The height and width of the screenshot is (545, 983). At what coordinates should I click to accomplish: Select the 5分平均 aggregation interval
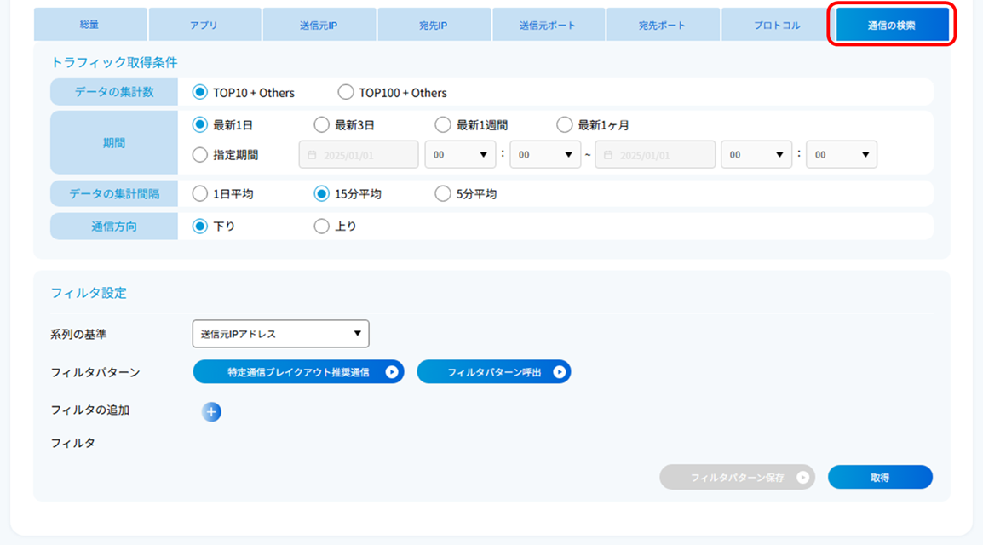[443, 194]
